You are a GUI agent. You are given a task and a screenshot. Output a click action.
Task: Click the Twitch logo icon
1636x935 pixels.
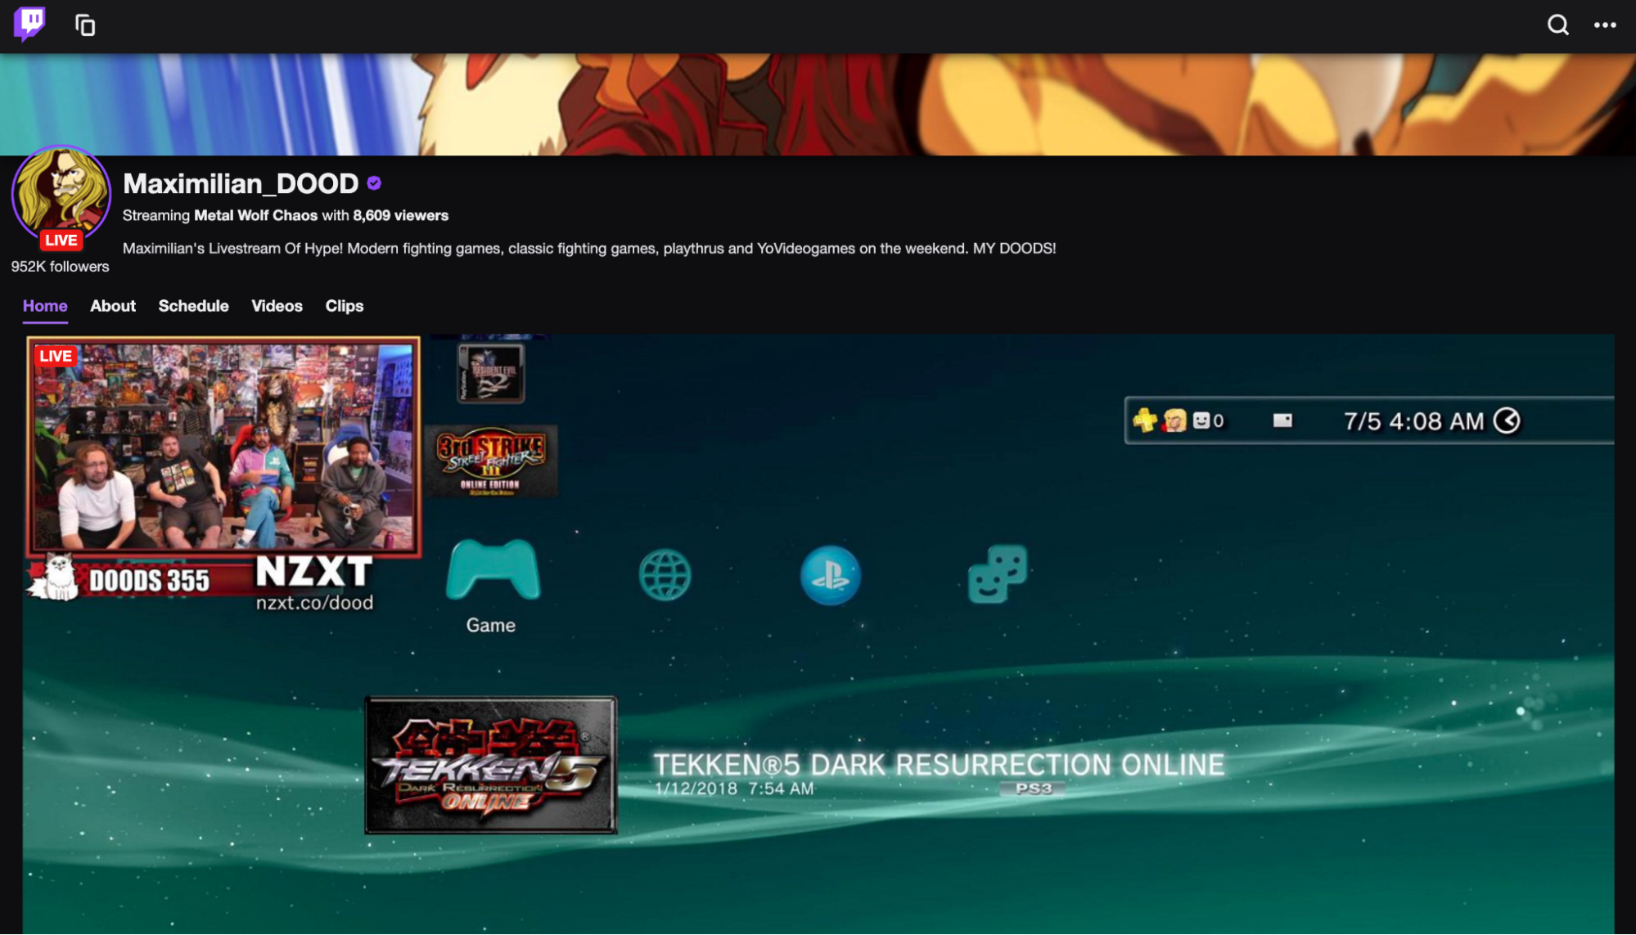pyautogui.click(x=29, y=24)
